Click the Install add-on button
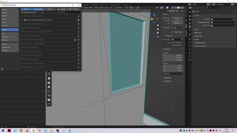237x133 pixels. click(x=63, y=9)
